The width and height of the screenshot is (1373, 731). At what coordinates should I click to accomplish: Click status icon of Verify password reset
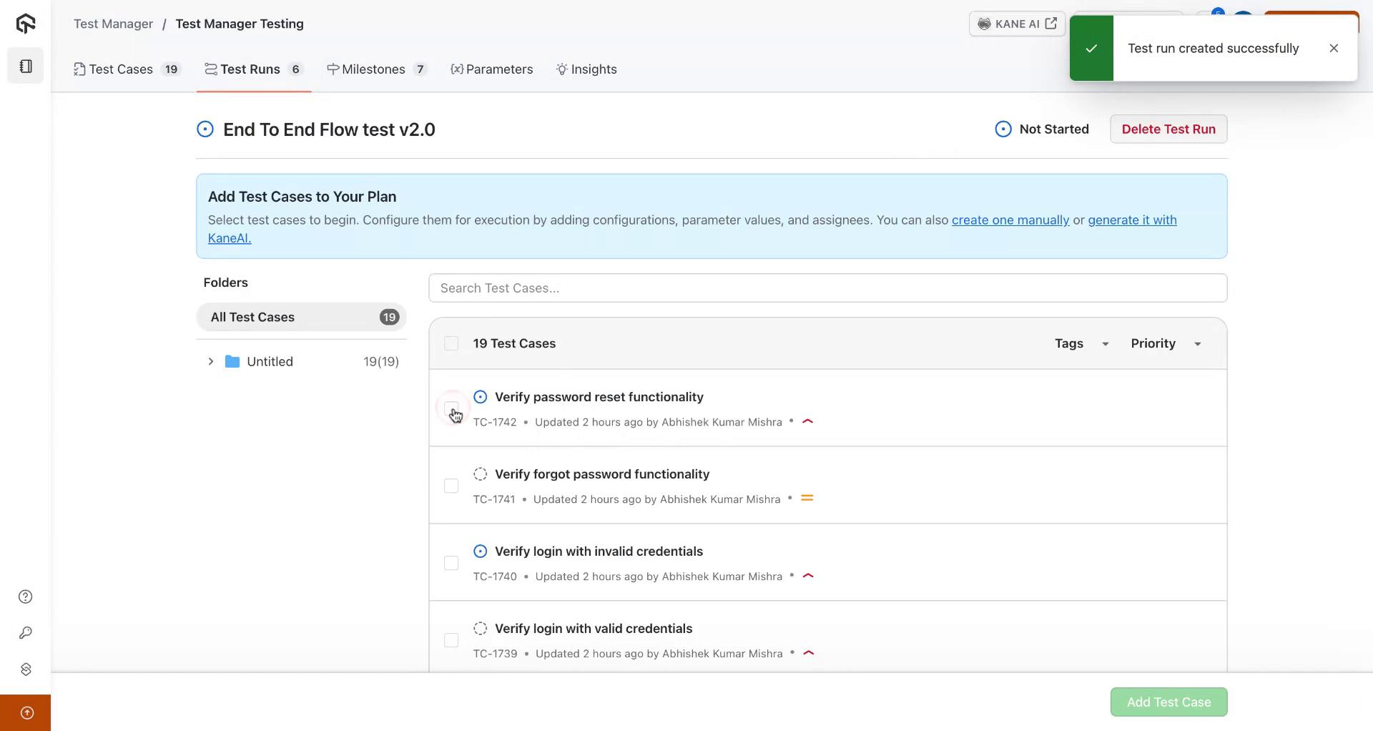480,397
